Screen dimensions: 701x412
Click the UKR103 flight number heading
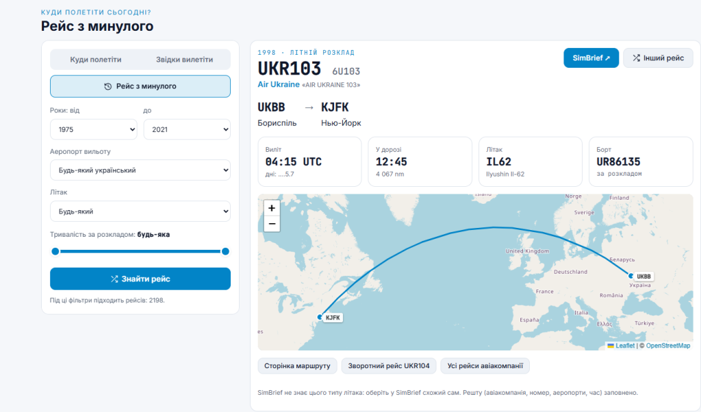pos(290,69)
